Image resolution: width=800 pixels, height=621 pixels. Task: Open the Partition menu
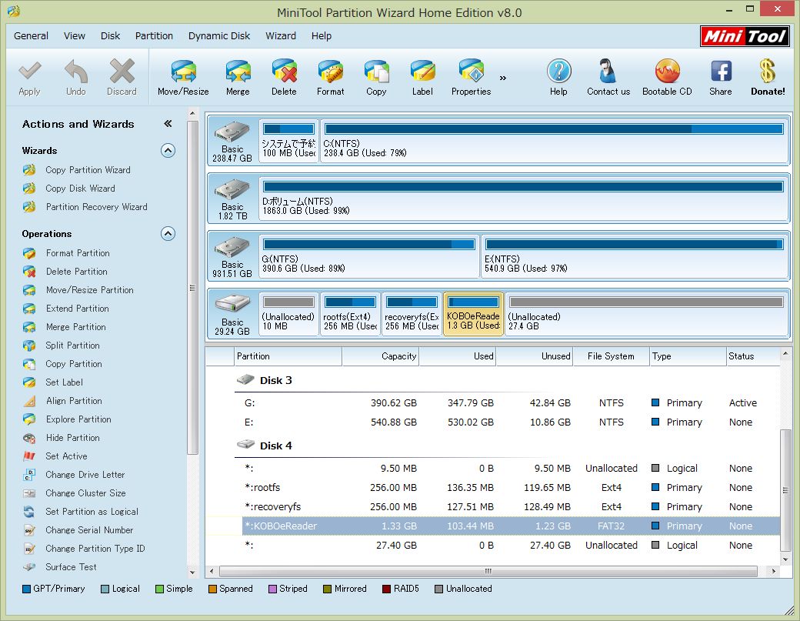pos(154,35)
